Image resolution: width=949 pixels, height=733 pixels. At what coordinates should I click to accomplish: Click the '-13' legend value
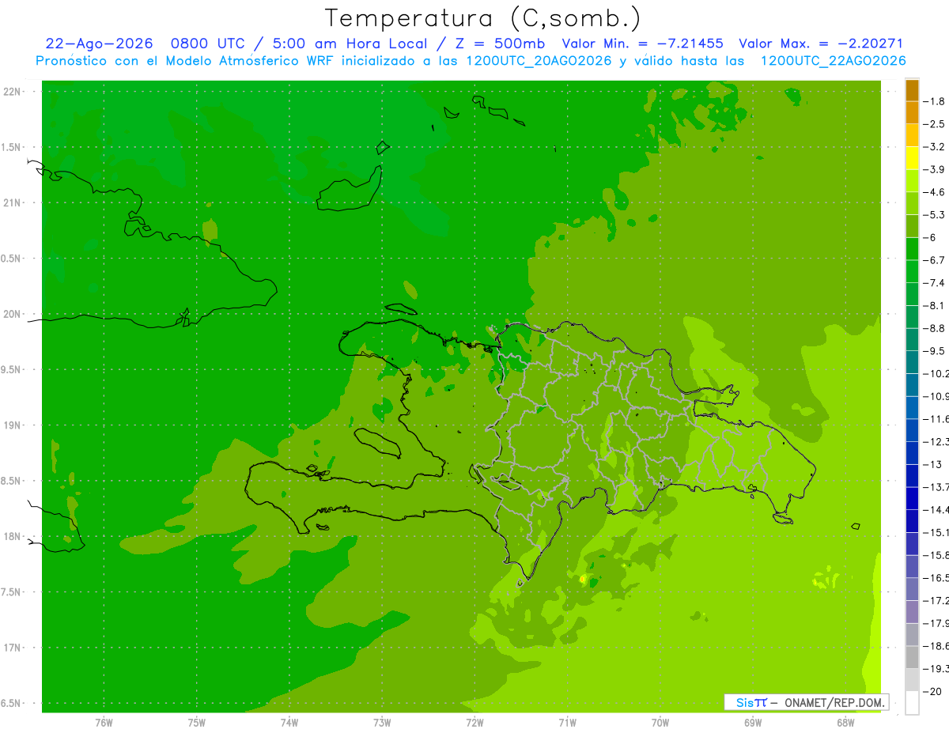point(932,464)
